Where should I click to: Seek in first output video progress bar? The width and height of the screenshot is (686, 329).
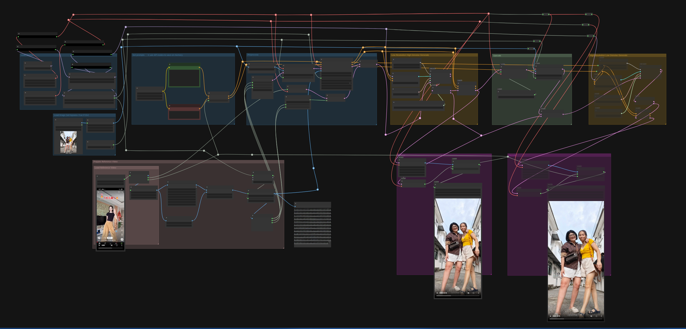click(x=458, y=296)
